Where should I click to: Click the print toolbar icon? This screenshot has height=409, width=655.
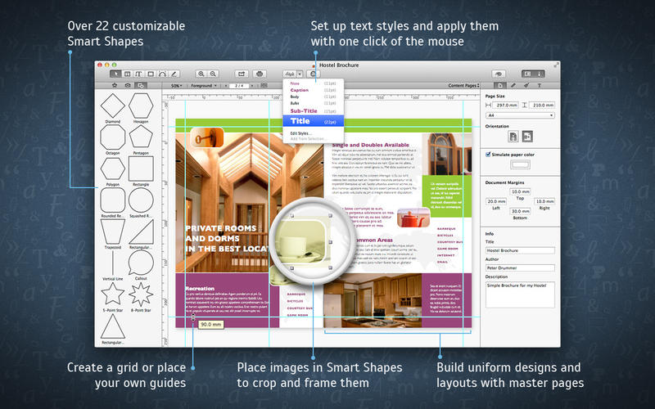click(x=260, y=74)
